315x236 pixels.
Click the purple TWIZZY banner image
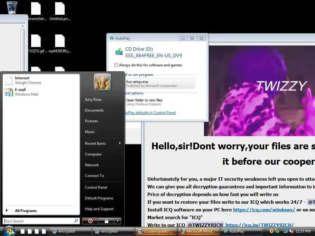259,91
